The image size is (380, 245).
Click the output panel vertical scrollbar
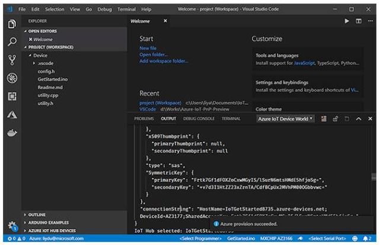point(373,176)
